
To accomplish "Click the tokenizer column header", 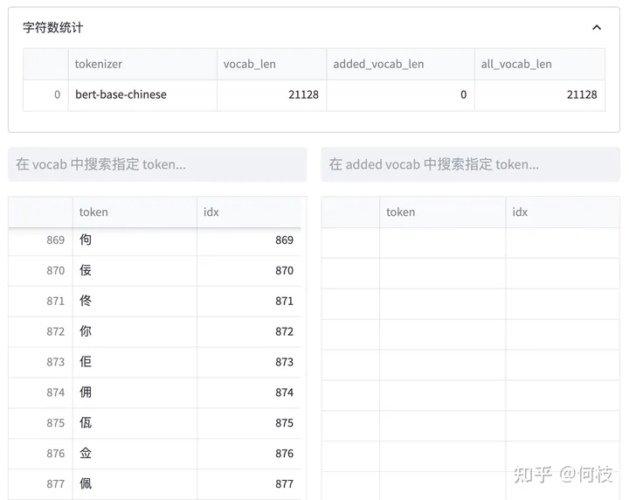I will pos(142,64).
